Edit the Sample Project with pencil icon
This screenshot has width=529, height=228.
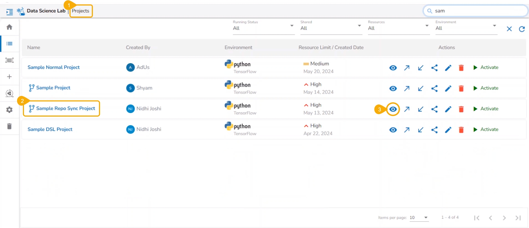(x=448, y=88)
